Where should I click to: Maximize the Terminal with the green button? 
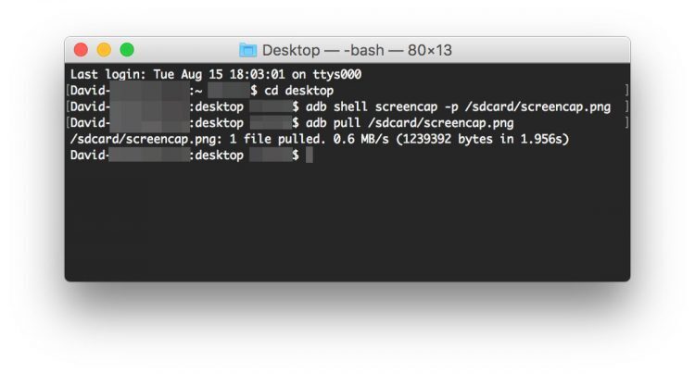[127, 50]
